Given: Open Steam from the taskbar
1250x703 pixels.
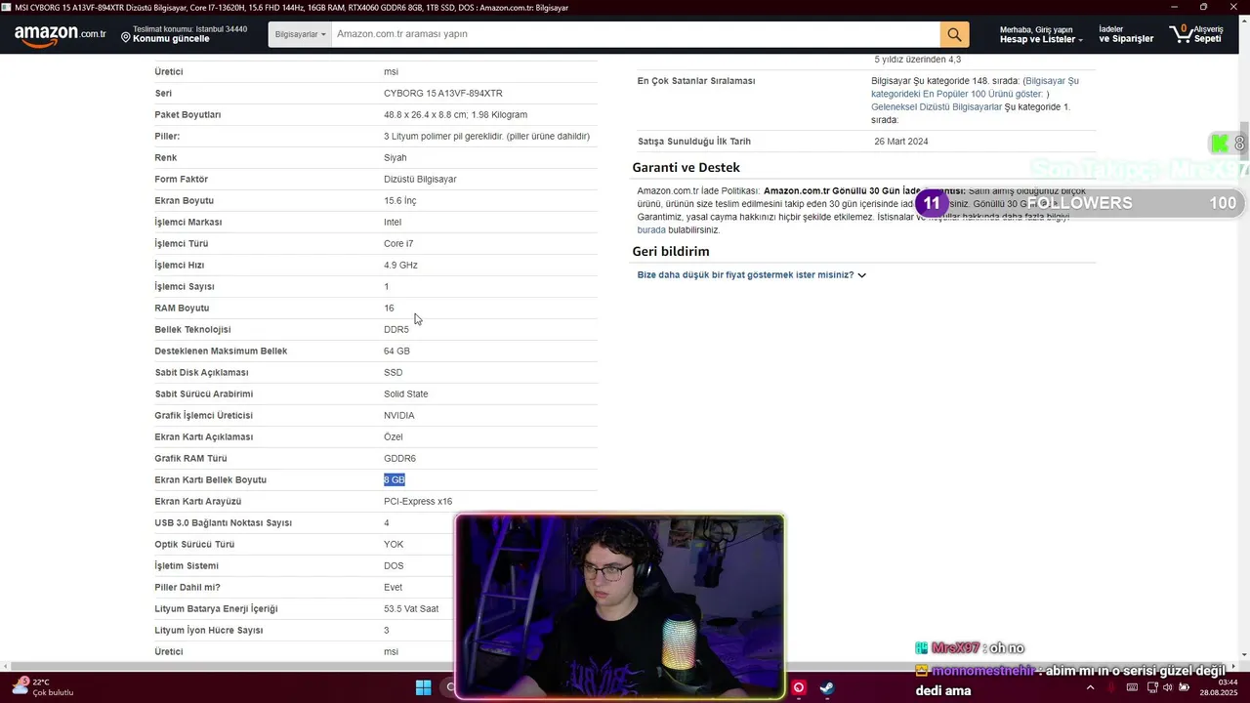Looking at the screenshot, I should (x=826, y=687).
